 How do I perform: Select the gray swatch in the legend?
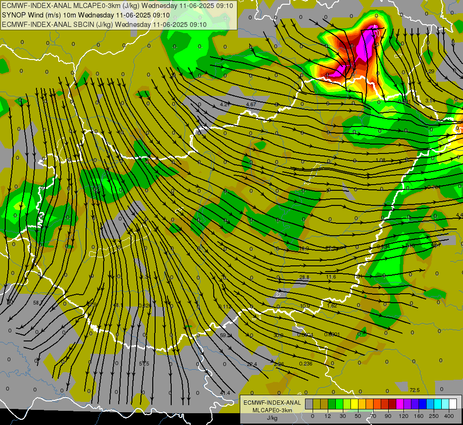point(309,404)
